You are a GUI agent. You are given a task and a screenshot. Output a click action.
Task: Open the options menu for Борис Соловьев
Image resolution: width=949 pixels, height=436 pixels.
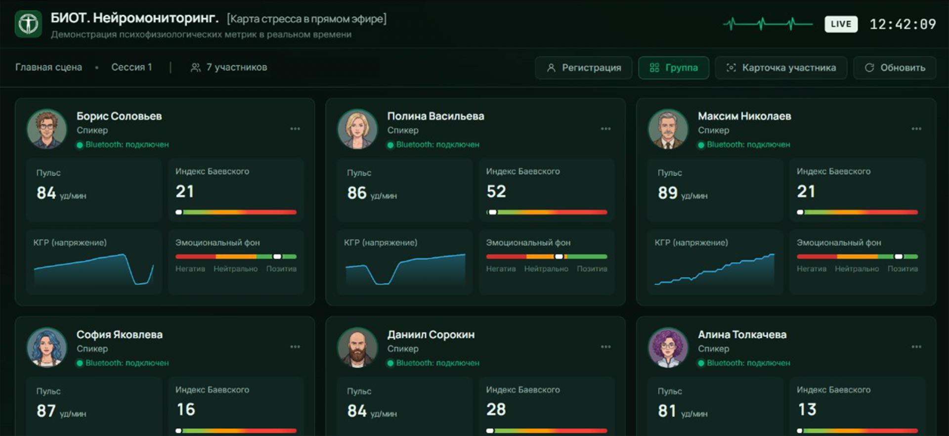pos(295,129)
